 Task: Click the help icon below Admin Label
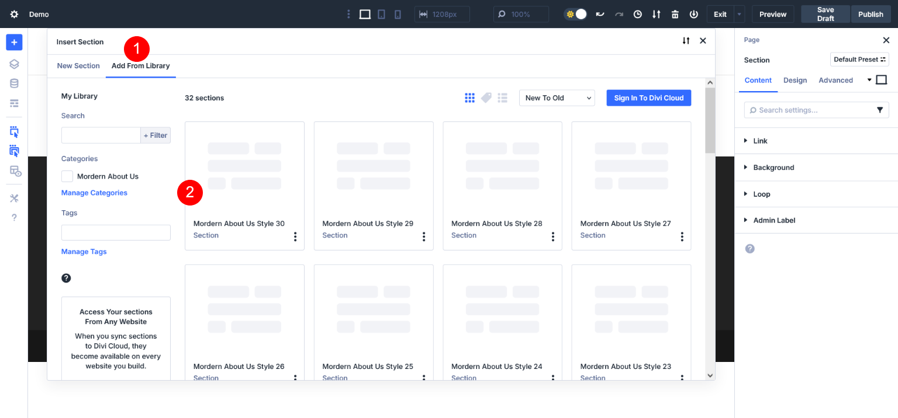pyautogui.click(x=750, y=249)
